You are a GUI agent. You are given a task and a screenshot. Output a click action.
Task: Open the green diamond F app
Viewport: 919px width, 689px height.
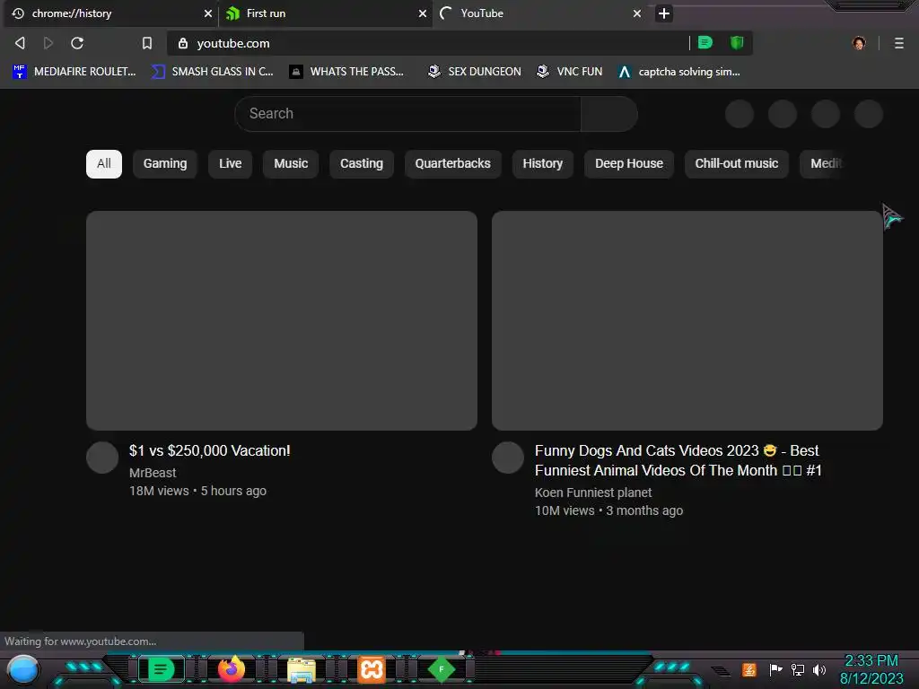tap(442, 669)
